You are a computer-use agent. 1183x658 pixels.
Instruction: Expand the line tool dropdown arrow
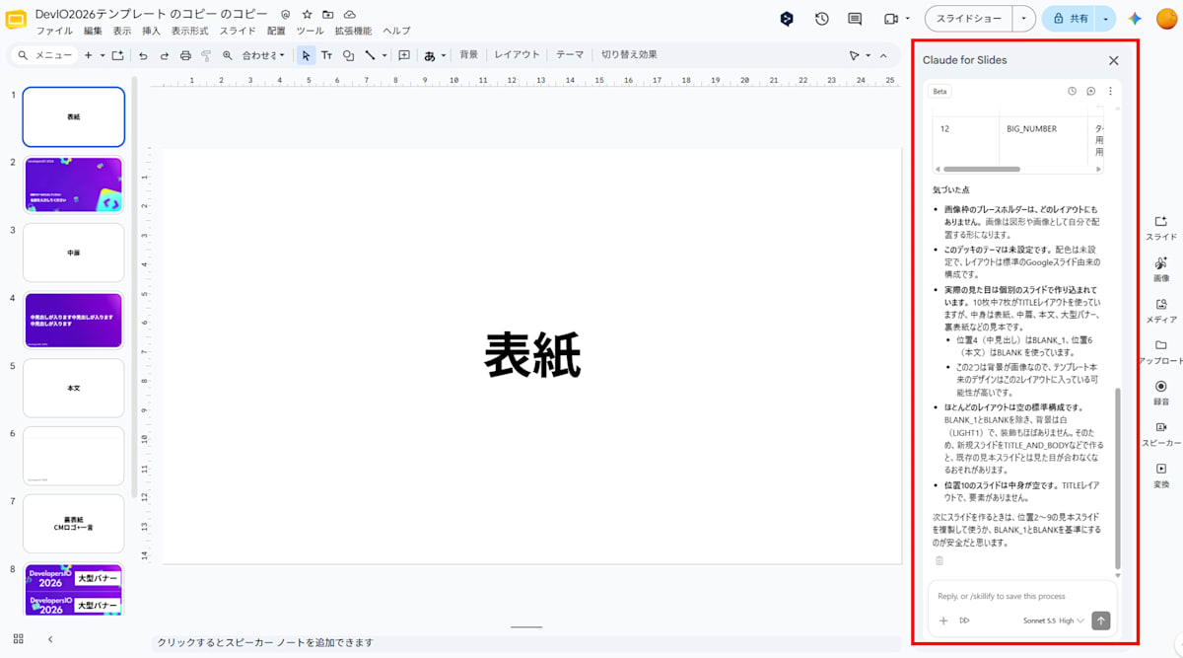click(384, 55)
